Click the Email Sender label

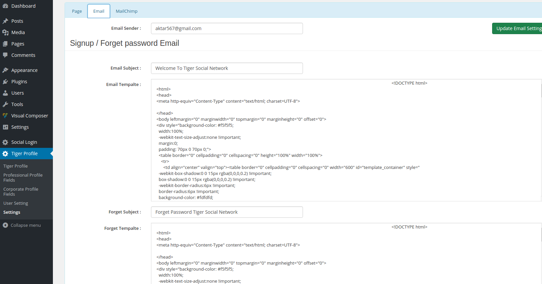(126, 28)
